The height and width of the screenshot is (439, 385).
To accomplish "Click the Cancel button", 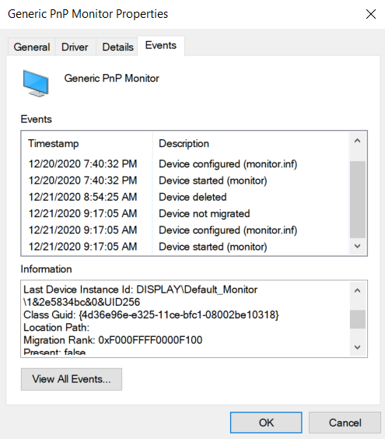I will pyautogui.click(x=345, y=423).
